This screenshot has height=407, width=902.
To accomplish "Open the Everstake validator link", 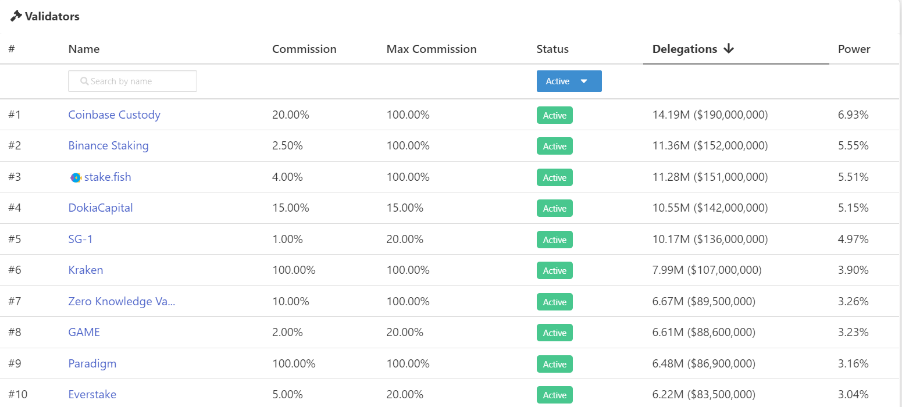I will (x=92, y=394).
